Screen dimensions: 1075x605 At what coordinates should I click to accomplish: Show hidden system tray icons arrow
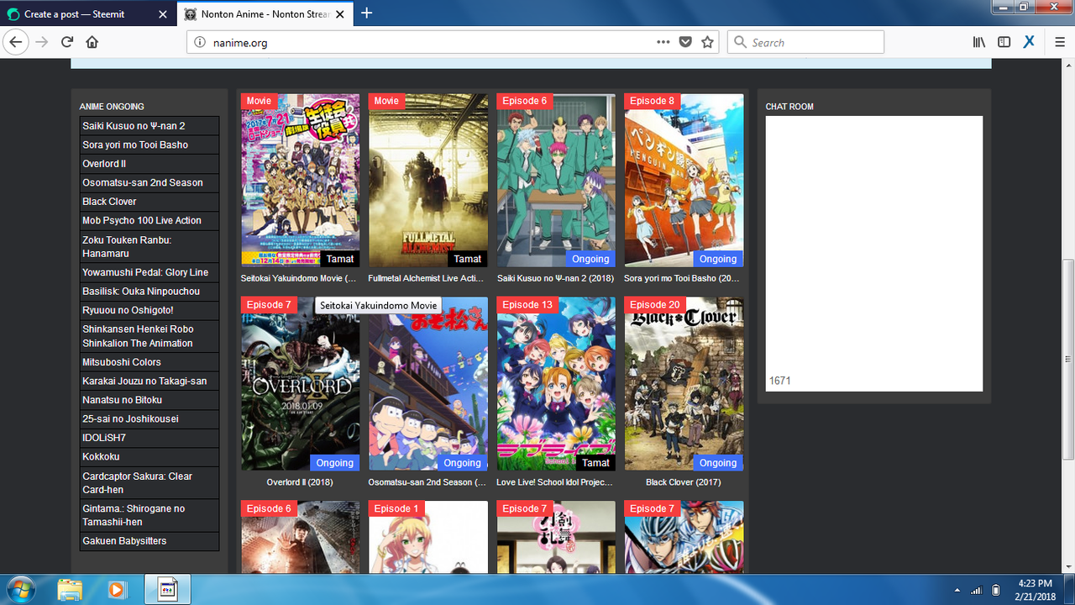click(958, 590)
